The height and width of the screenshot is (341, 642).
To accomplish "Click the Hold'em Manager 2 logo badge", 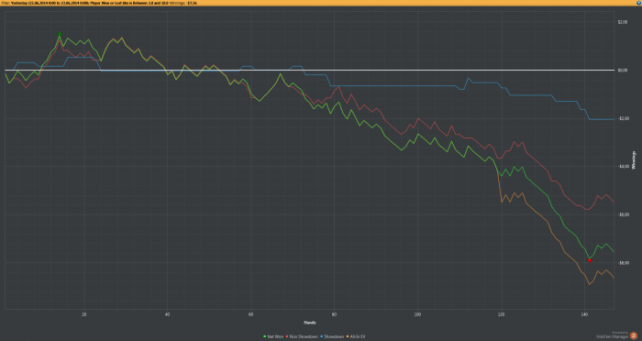I will (x=634, y=335).
